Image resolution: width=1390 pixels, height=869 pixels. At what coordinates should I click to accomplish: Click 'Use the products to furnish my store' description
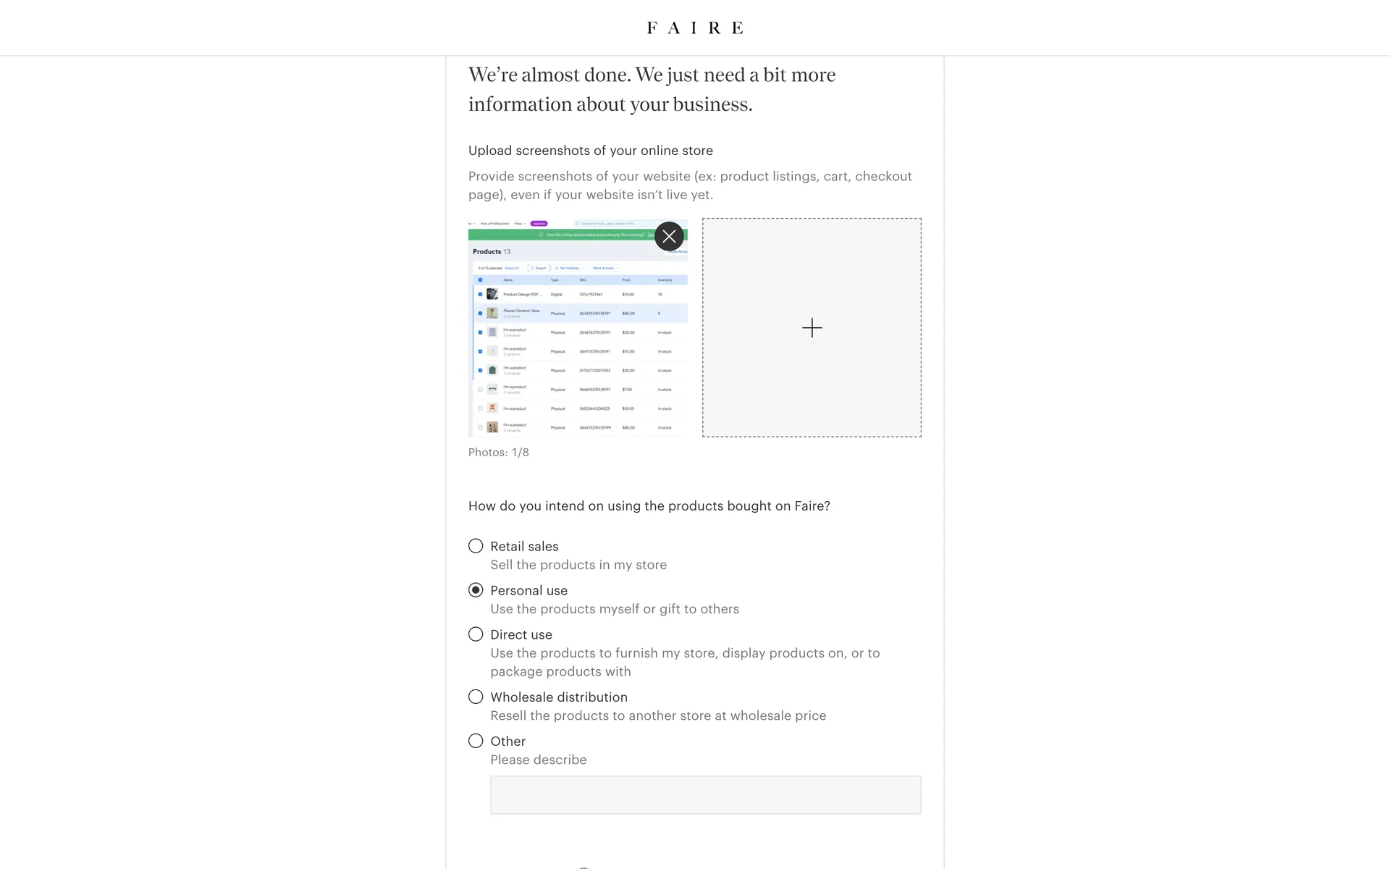pyautogui.click(x=684, y=653)
